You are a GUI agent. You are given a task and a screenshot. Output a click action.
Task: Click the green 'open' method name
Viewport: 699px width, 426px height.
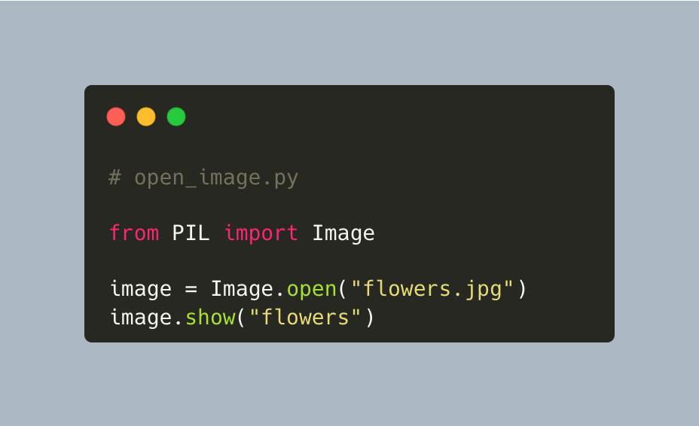point(312,290)
